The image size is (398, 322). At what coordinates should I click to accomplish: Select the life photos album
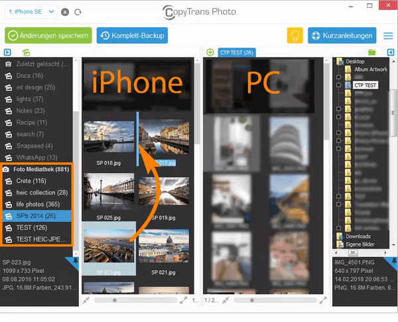38,204
